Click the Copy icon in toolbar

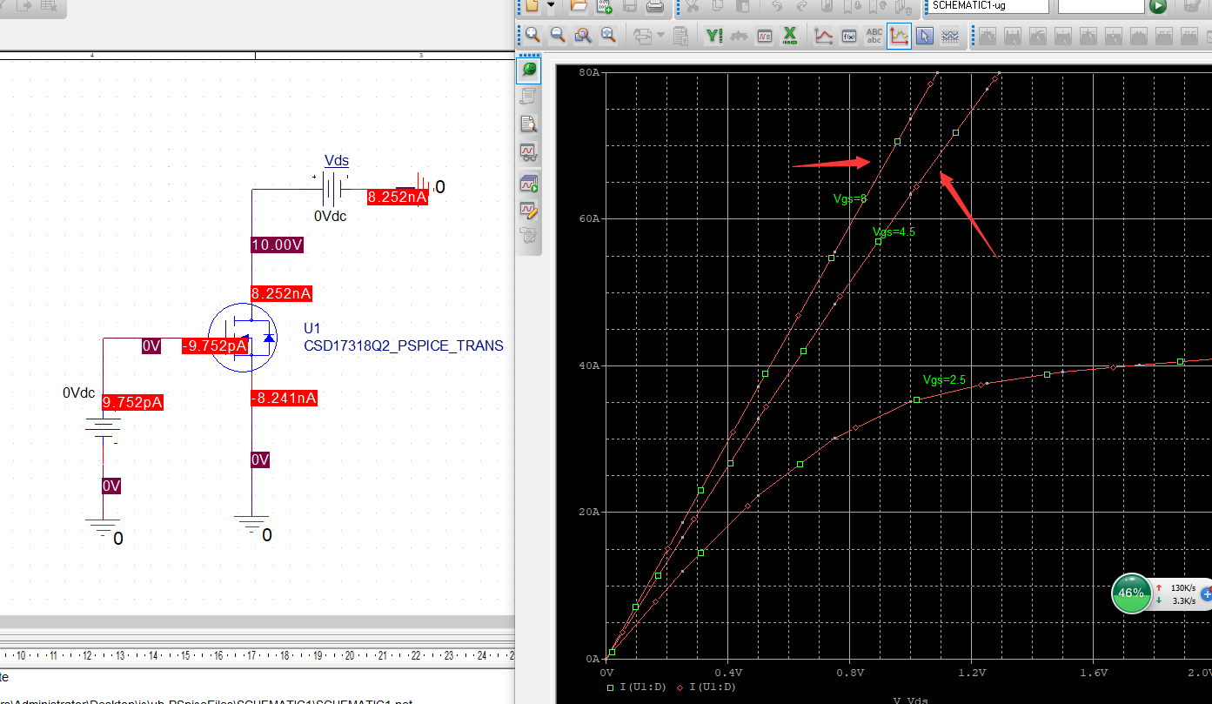tap(718, 6)
